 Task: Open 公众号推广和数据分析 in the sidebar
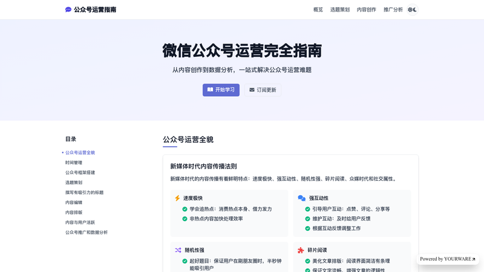87,232
